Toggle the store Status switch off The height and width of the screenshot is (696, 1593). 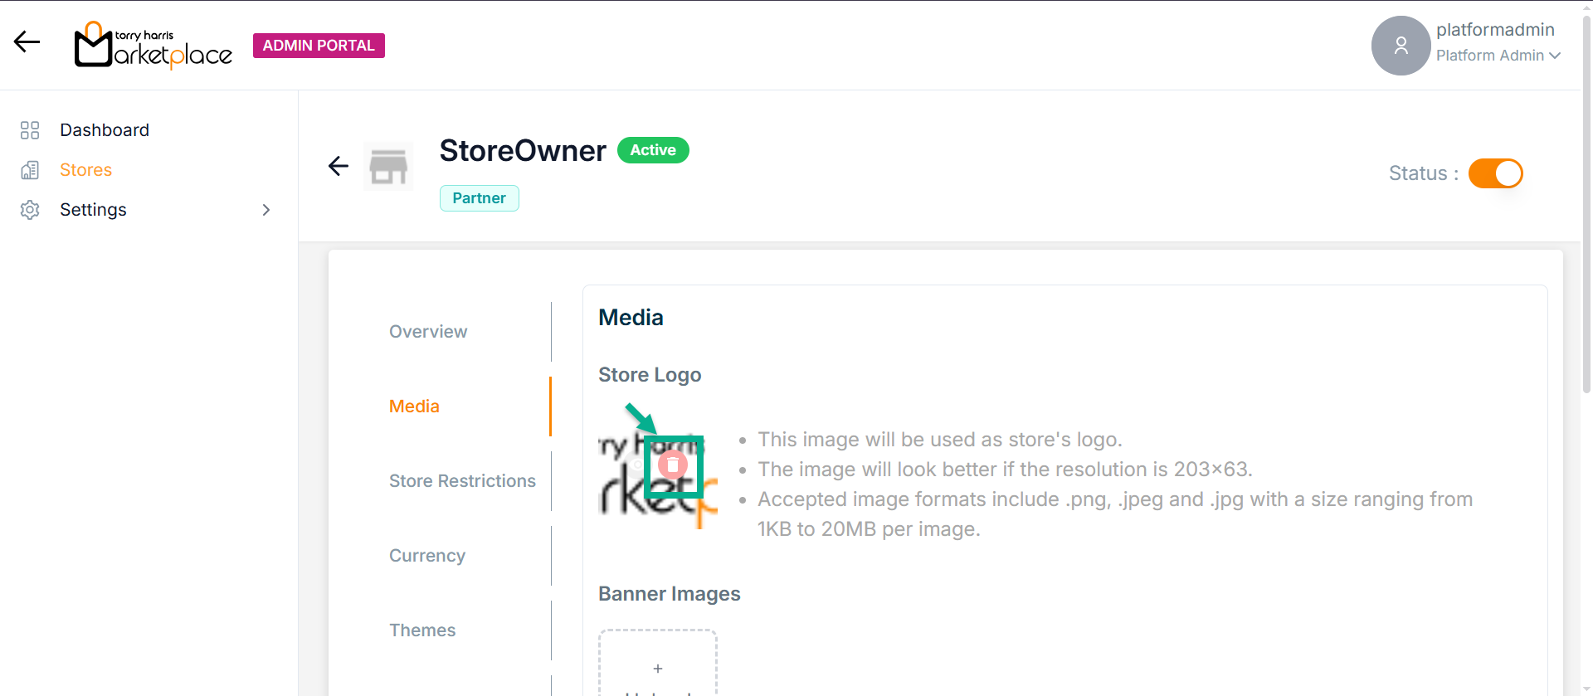pos(1495,173)
